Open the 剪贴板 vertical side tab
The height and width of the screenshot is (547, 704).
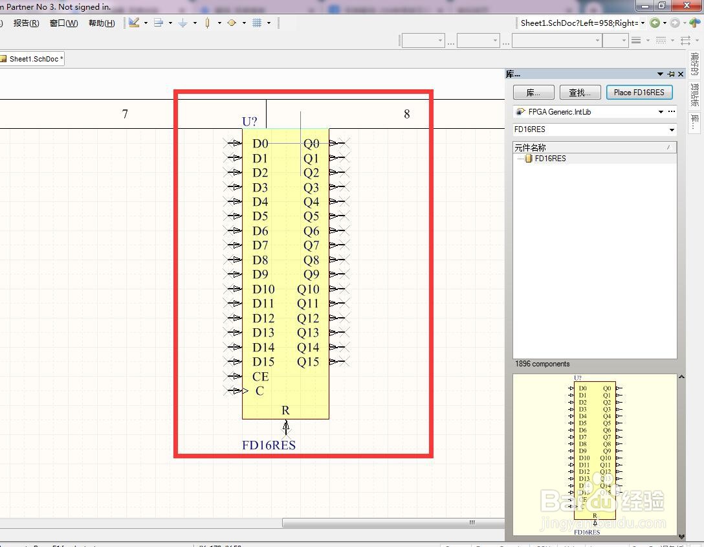point(695,95)
